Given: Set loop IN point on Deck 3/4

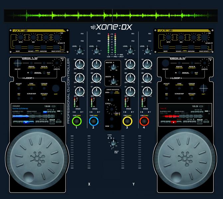Looking at the screenshot, I should click(179, 73).
